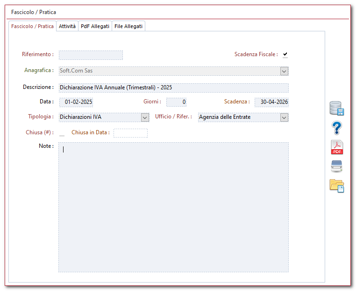Click the database save icon
The image size is (356, 291).
(x=337, y=108)
